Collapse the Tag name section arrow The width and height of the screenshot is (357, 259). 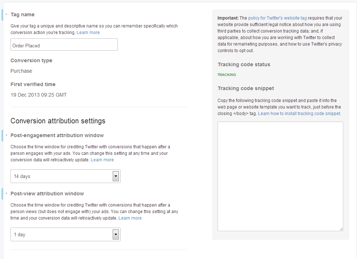coord(7,14)
